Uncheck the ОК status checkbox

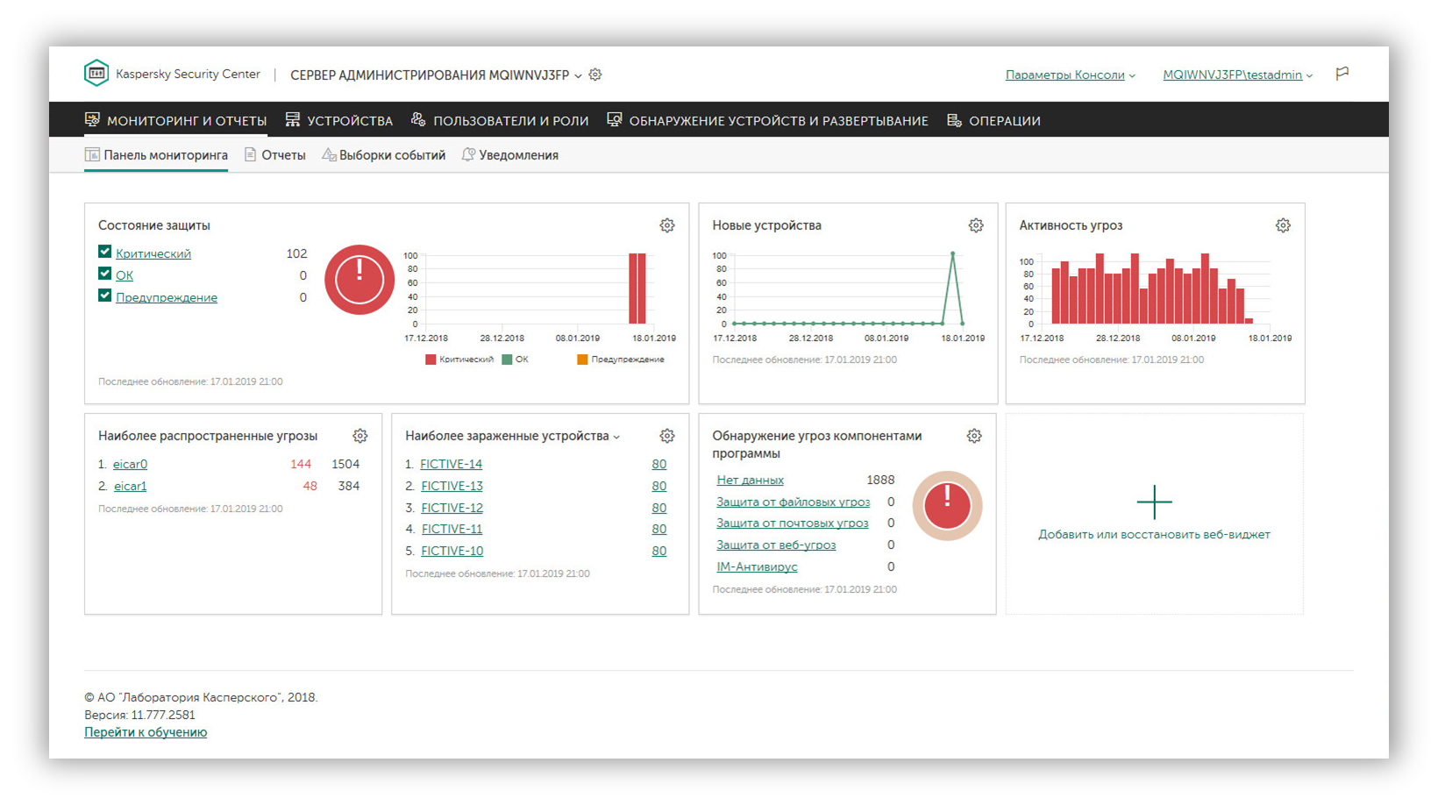tap(104, 274)
